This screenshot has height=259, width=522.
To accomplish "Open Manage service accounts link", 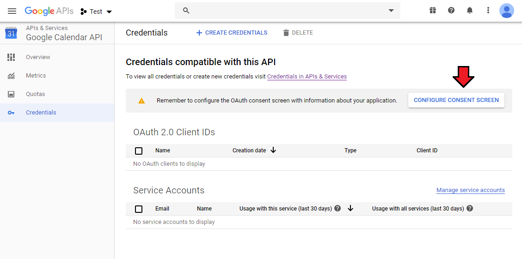I will click(470, 190).
